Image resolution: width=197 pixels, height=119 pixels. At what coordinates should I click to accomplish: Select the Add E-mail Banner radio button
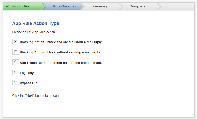click(16, 62)
